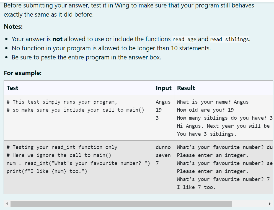This screenshot has height=210, width=274.
Task: Click the '# Here we ignore the call to main()' line
Action: pos(59,155)
